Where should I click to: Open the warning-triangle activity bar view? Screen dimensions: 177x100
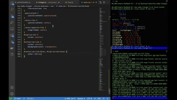coord(12,42)
